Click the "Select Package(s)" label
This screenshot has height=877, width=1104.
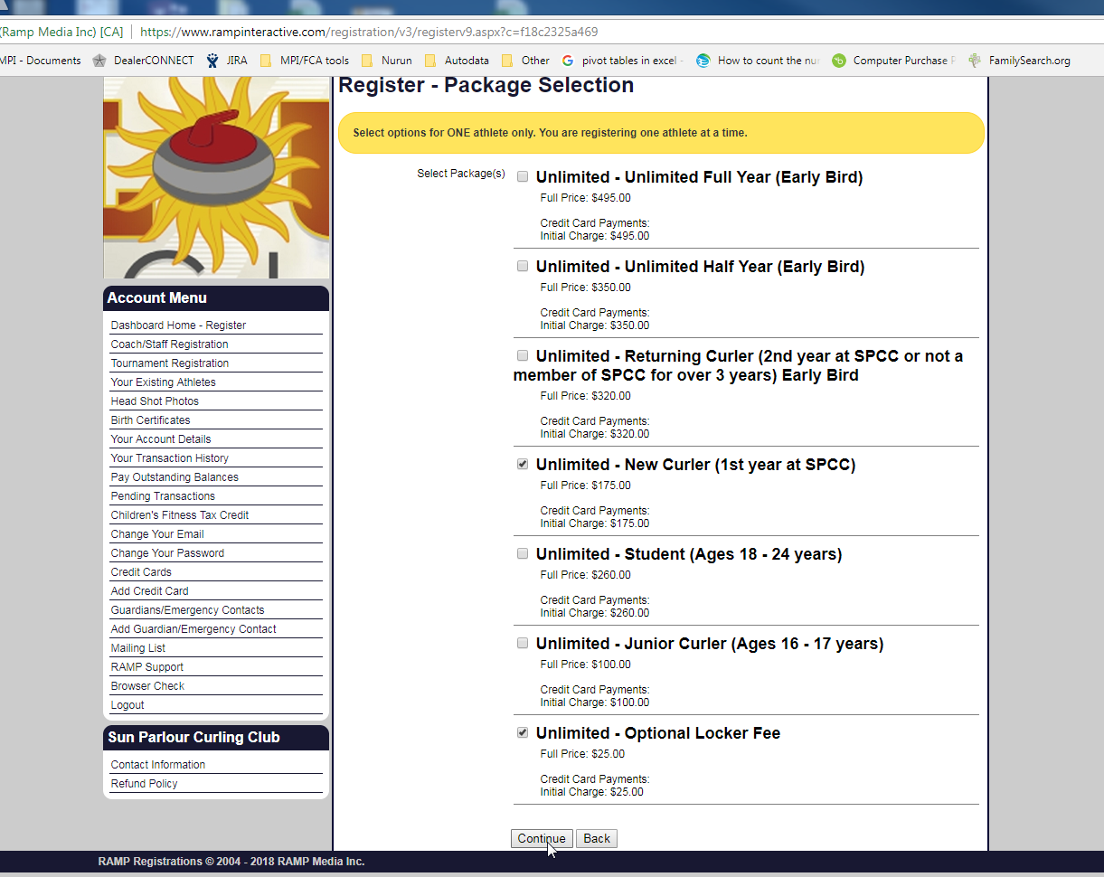point(461,174)
